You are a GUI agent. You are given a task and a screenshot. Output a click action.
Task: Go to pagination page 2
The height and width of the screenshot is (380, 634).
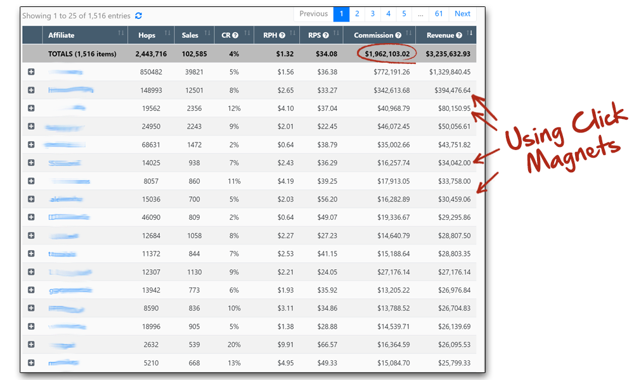[x=357, y=14]
